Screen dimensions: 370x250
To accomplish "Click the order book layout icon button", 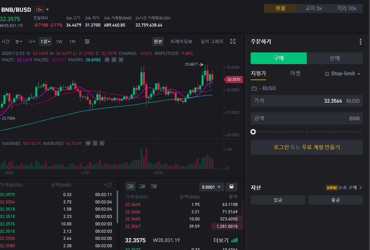I will coord(231,187).
